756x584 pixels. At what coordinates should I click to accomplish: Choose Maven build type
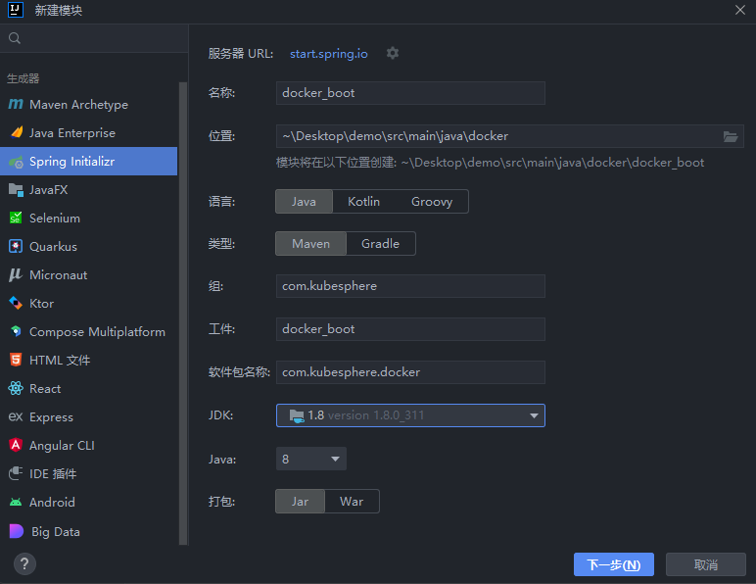point(311,244)
